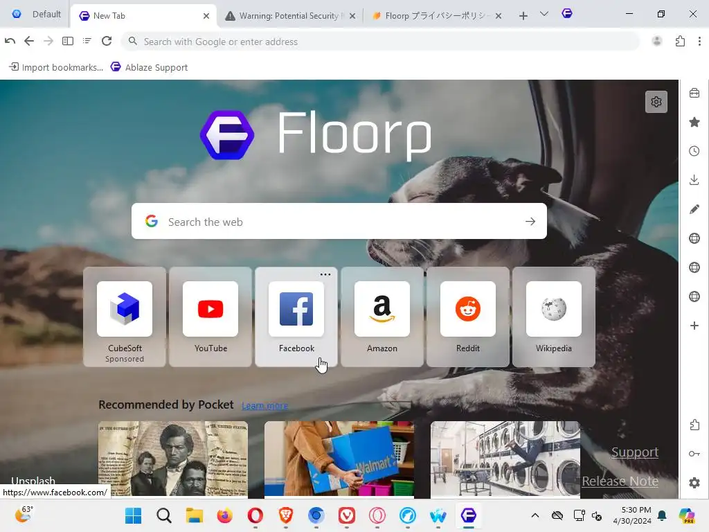
Task: Open the Walmart box Pocket story
Action: pyautogui.click(x=339, y=459)
